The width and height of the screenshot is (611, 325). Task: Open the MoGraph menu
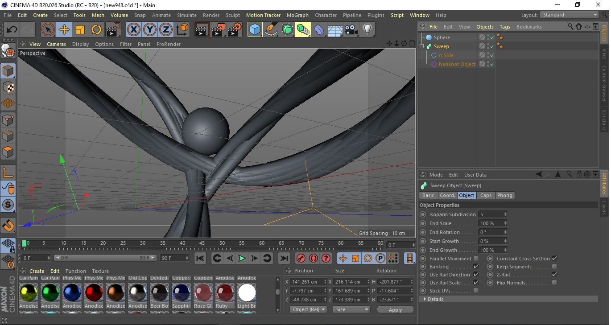[297, 15]
